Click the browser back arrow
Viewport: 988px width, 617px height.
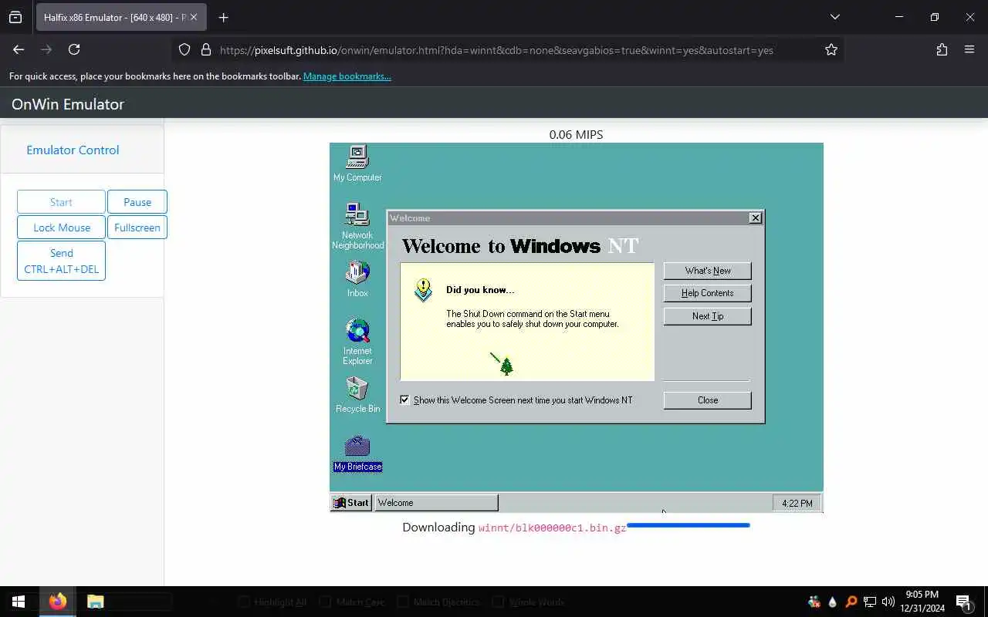(x=19, y=49)
